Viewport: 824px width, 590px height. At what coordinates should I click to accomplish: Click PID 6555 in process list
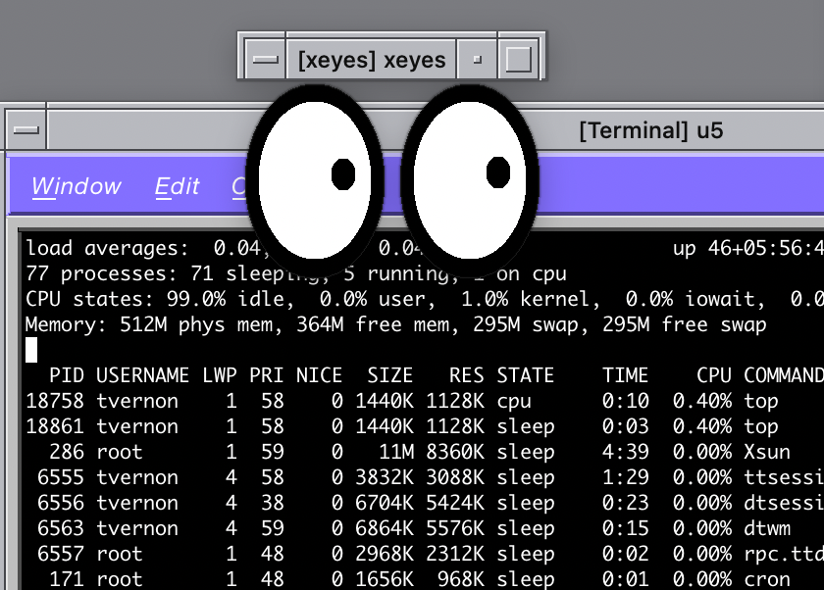coord(61,477)
